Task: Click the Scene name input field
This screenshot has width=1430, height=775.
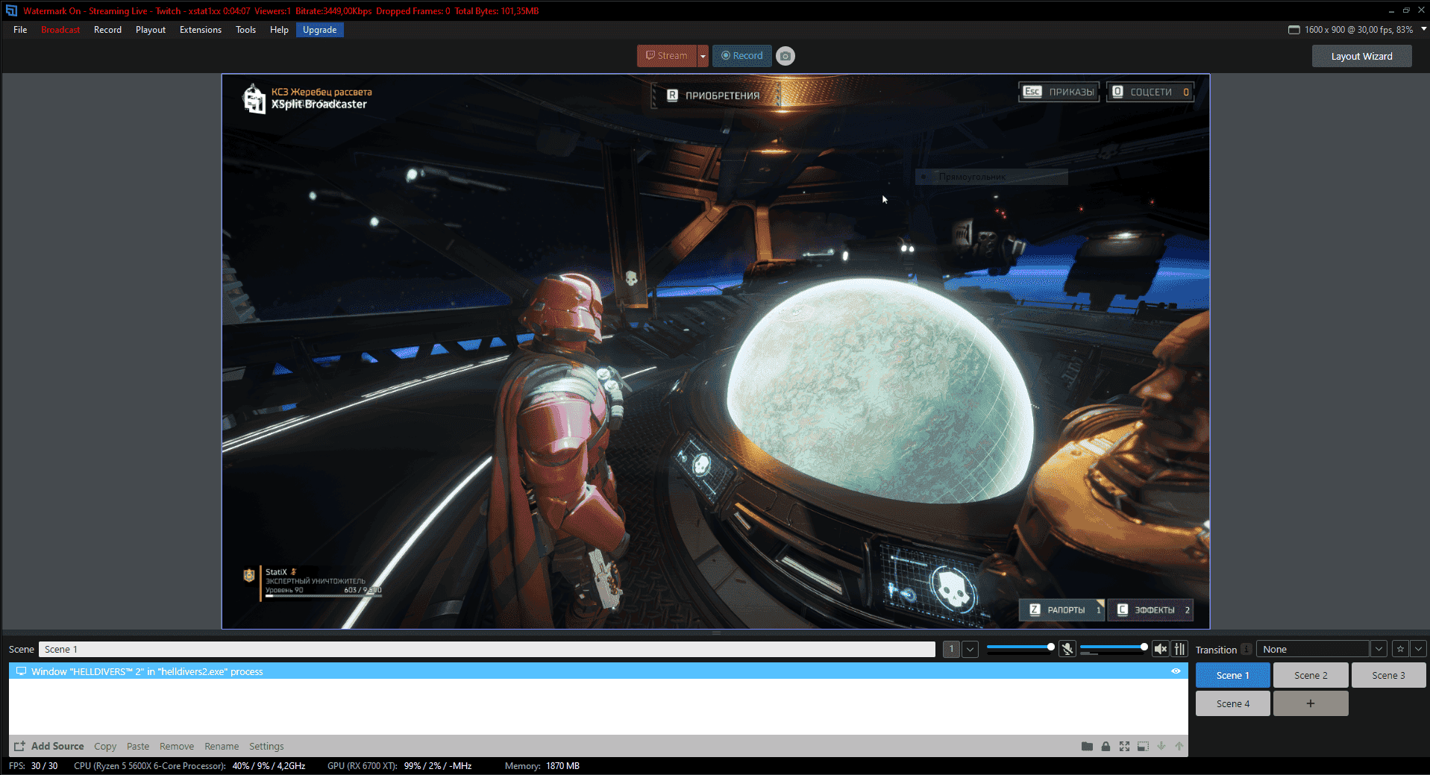Action: 486,649
